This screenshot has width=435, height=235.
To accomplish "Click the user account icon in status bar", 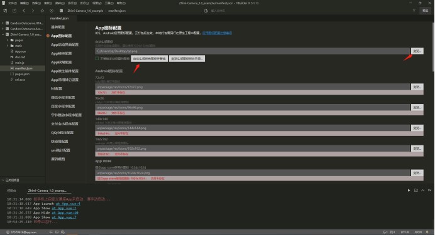I will pos(8,232).
